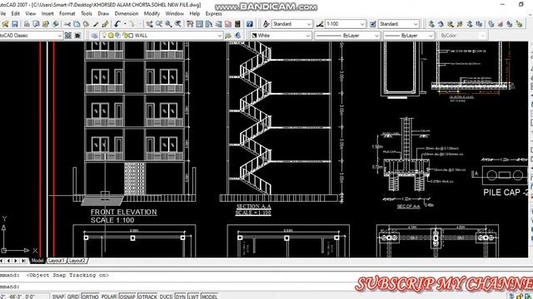Click the command line input area
Screen dimensions: 533x299
[177, 287]
